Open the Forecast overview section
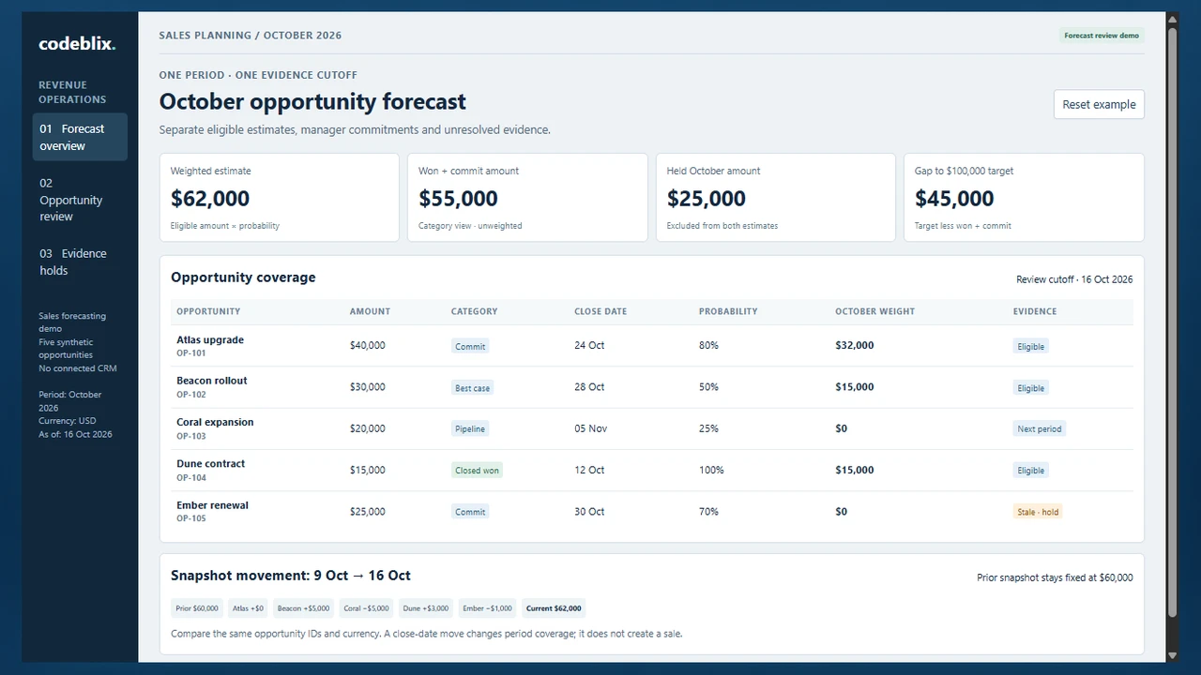 pos(80,137)
